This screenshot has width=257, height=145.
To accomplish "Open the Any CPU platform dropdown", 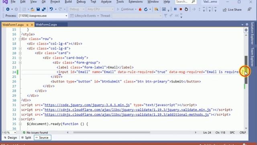I will (x=100, y=9).
